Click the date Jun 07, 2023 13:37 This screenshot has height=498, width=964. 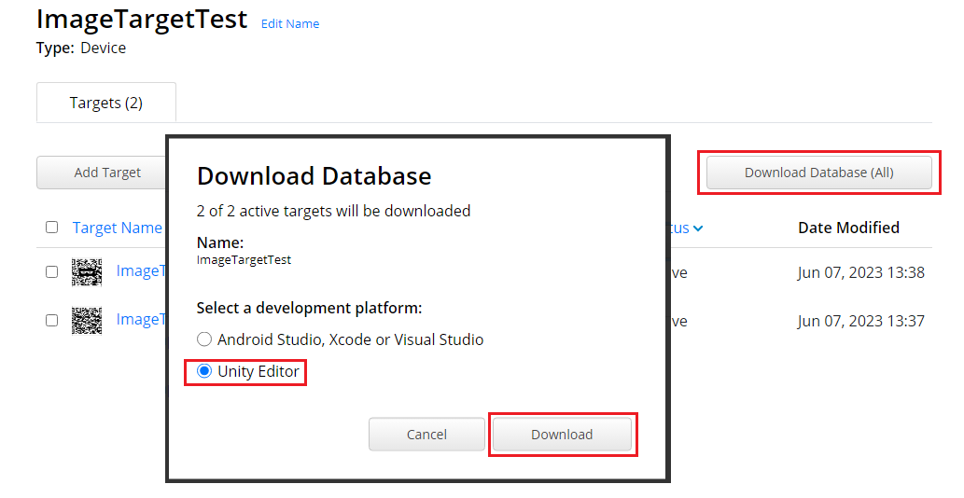(860, 321)
